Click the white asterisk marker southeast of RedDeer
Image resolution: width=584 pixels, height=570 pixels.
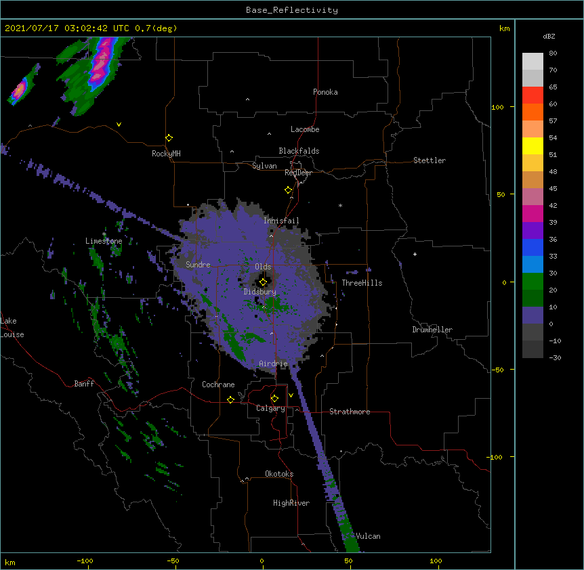(340, 205)
